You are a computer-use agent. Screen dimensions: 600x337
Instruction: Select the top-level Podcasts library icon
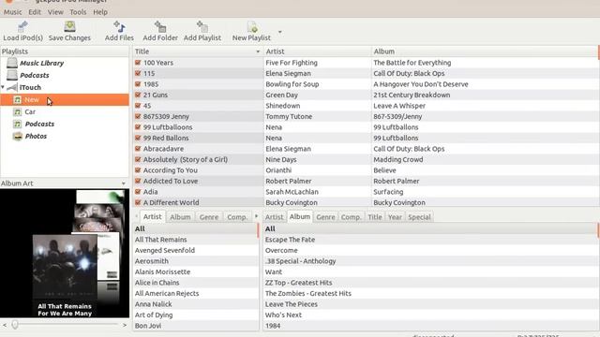tap(12, 75)
